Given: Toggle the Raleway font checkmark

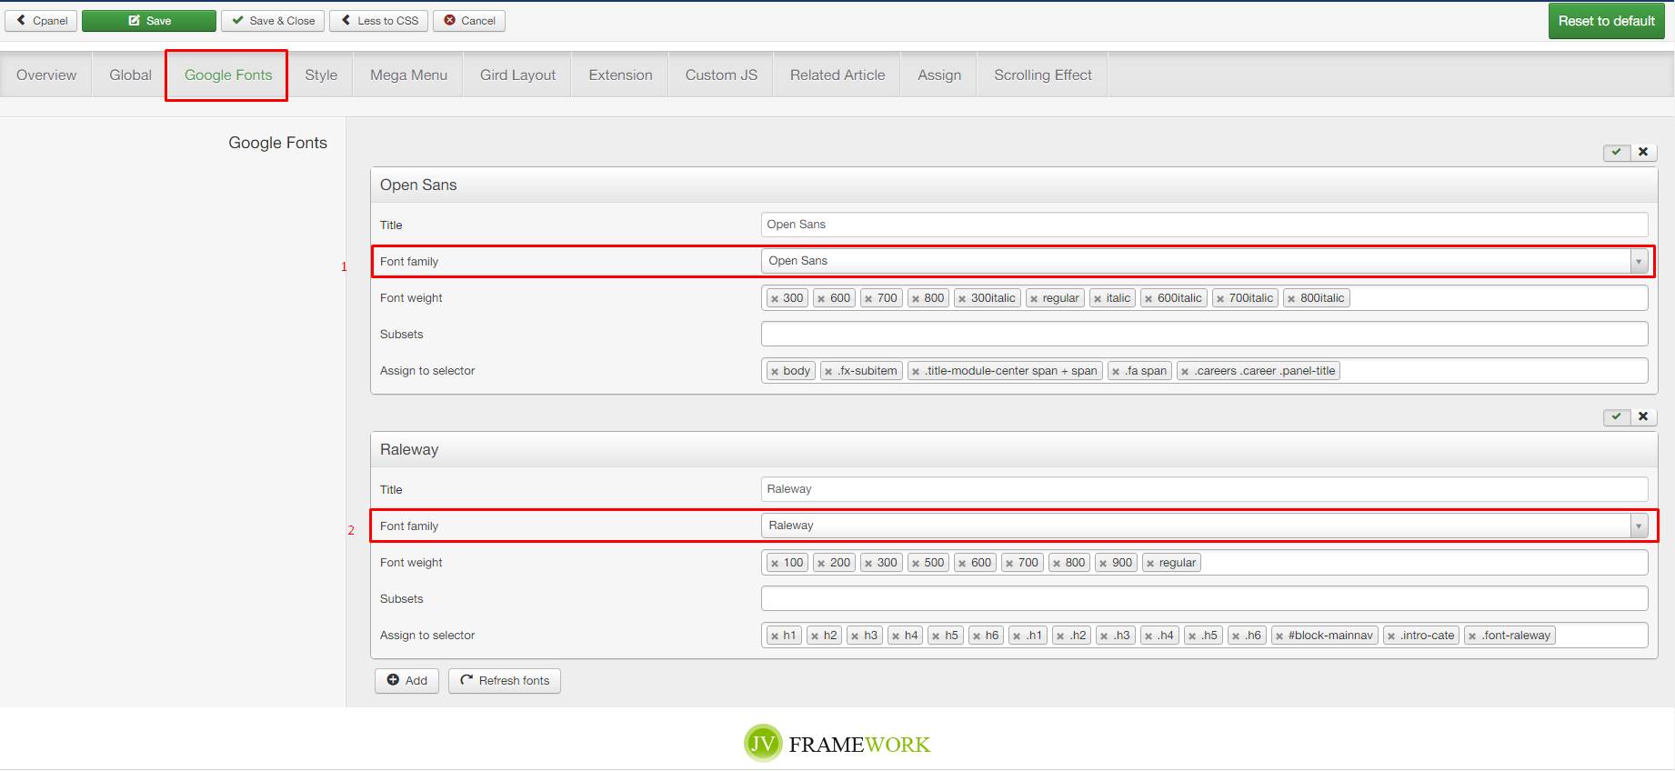Looking at the screenshot, I should tap(1616, 416).
